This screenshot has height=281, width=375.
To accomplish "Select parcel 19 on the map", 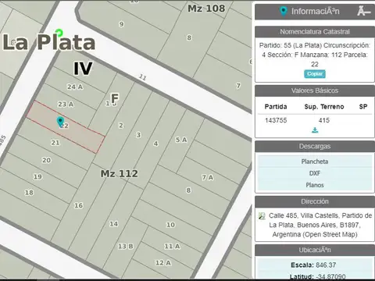I will click(37, 176).
